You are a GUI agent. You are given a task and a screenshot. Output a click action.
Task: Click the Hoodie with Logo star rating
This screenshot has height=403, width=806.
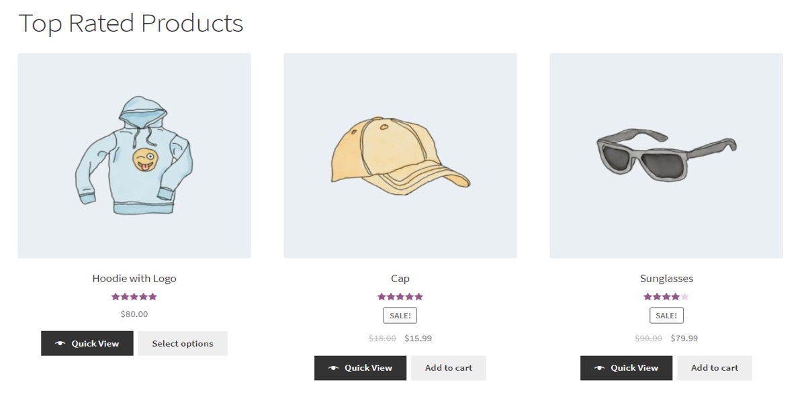click(134, 296)
